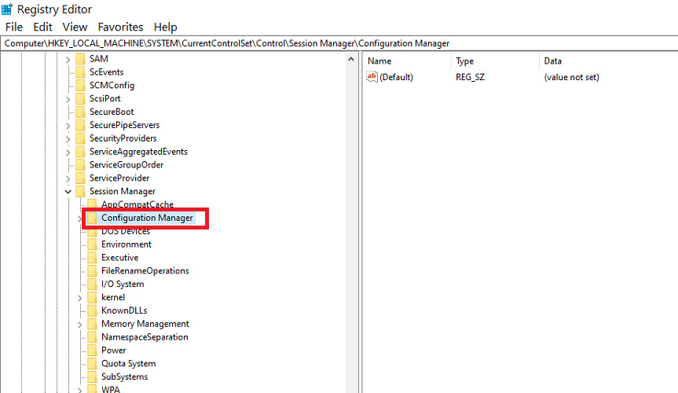Select the I/O System key label
The image size is (678, 393).
click(x=123, y=285)
